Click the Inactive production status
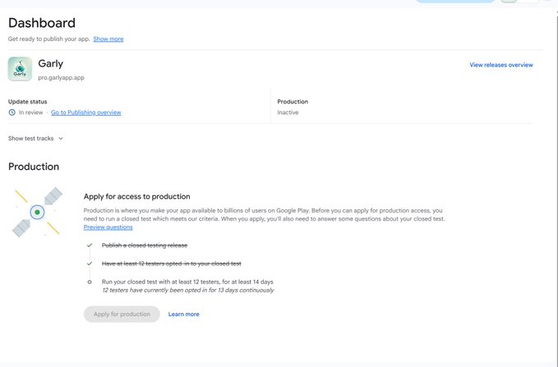Viewport: 558px width, 367px height. coord(288,112)
